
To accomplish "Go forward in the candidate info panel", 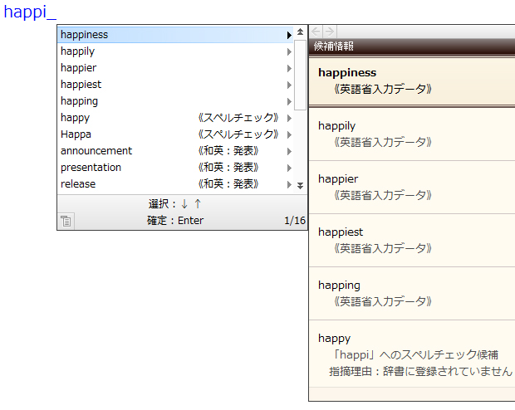I will (x=330, y=32).
